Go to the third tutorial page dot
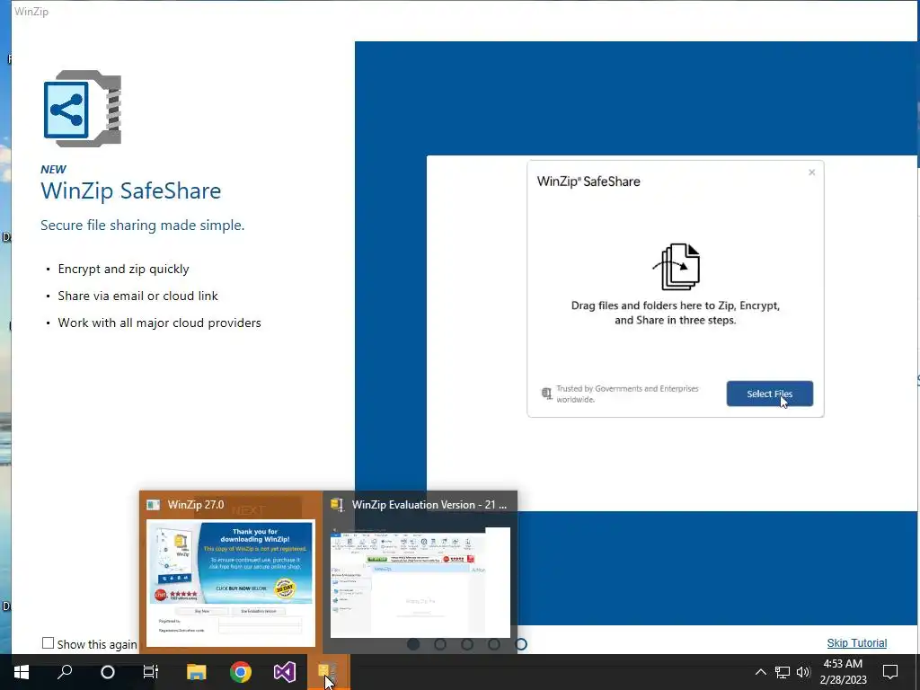 point(467,644)
